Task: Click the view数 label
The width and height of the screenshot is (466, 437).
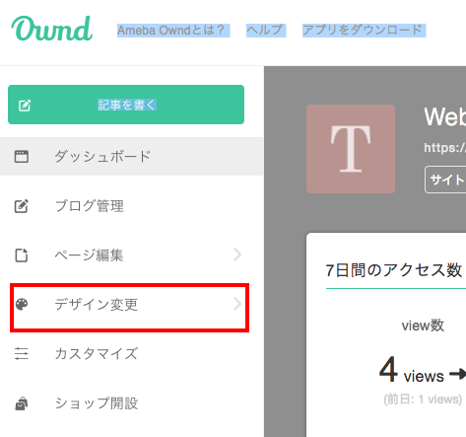Action: click(423, 326)
